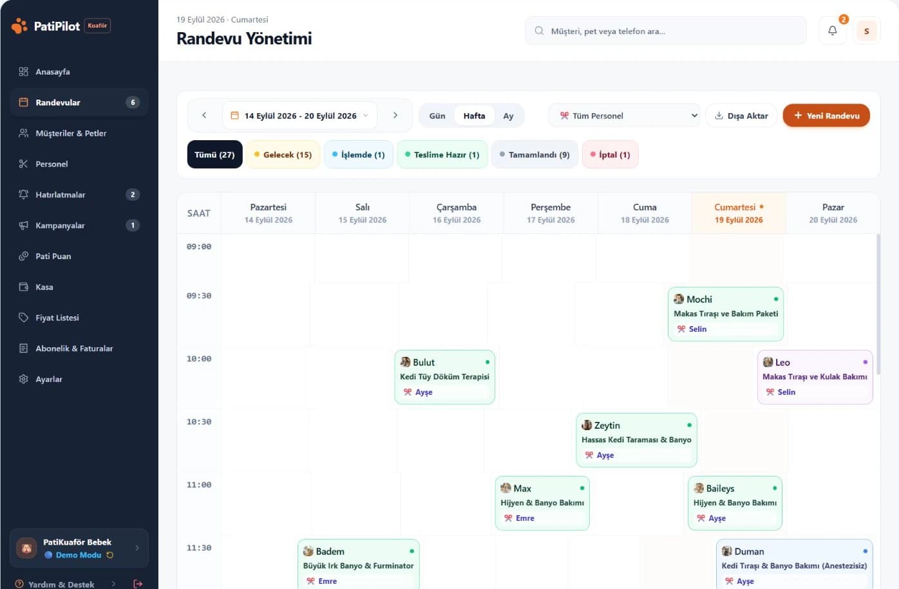Filter by Gelecek (15) status
The width and height of the screenshot is (899, 589).
pyautogui.click(x=283, y=154)
